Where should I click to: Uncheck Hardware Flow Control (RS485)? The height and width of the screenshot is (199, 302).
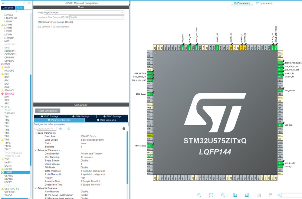39,22
